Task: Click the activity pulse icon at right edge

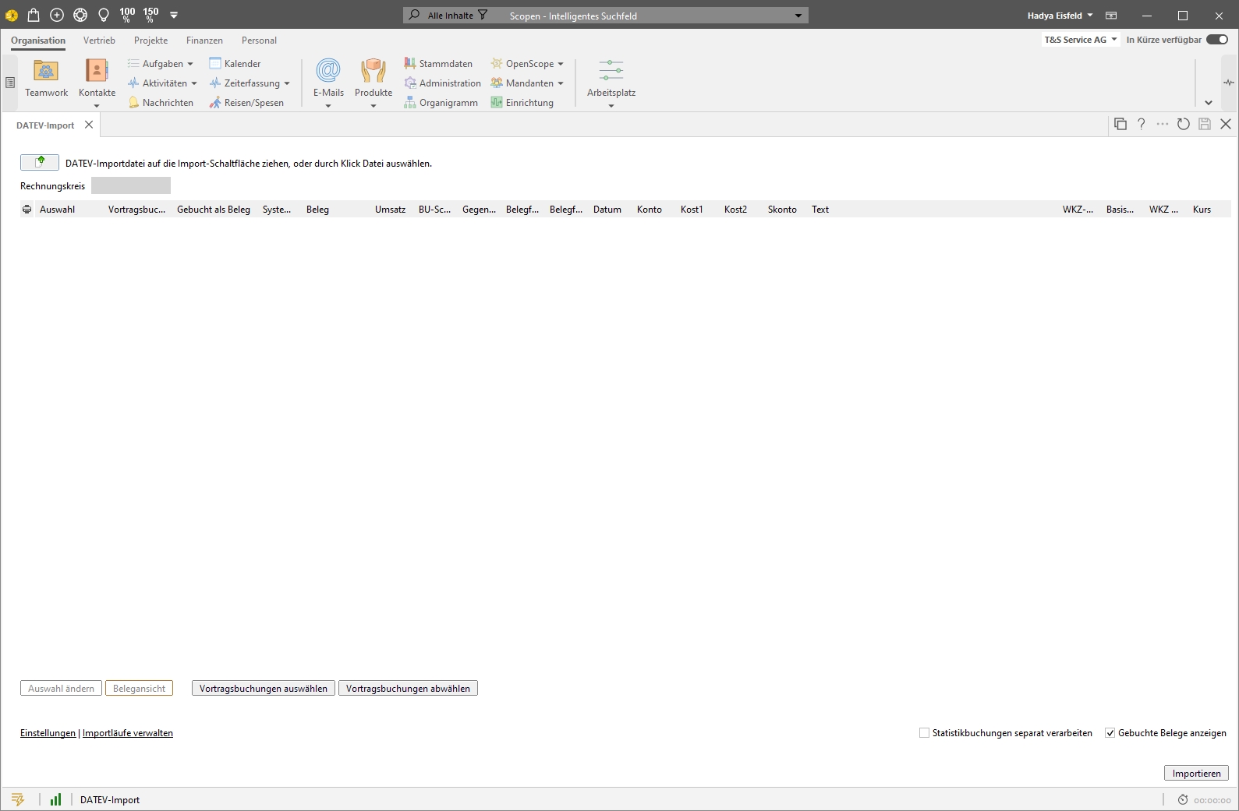Action: pos(1229,83)
